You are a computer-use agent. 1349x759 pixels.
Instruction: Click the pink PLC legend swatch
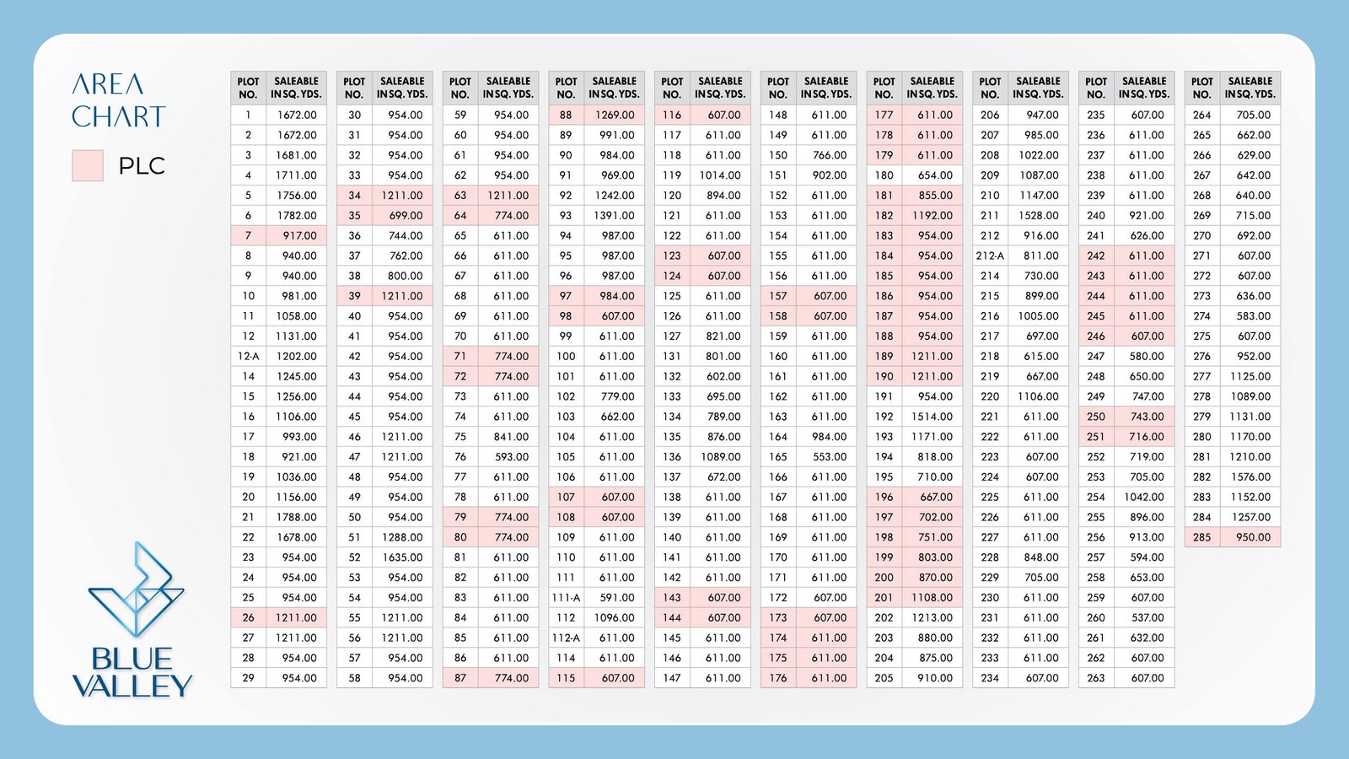[x=88, y=166]
